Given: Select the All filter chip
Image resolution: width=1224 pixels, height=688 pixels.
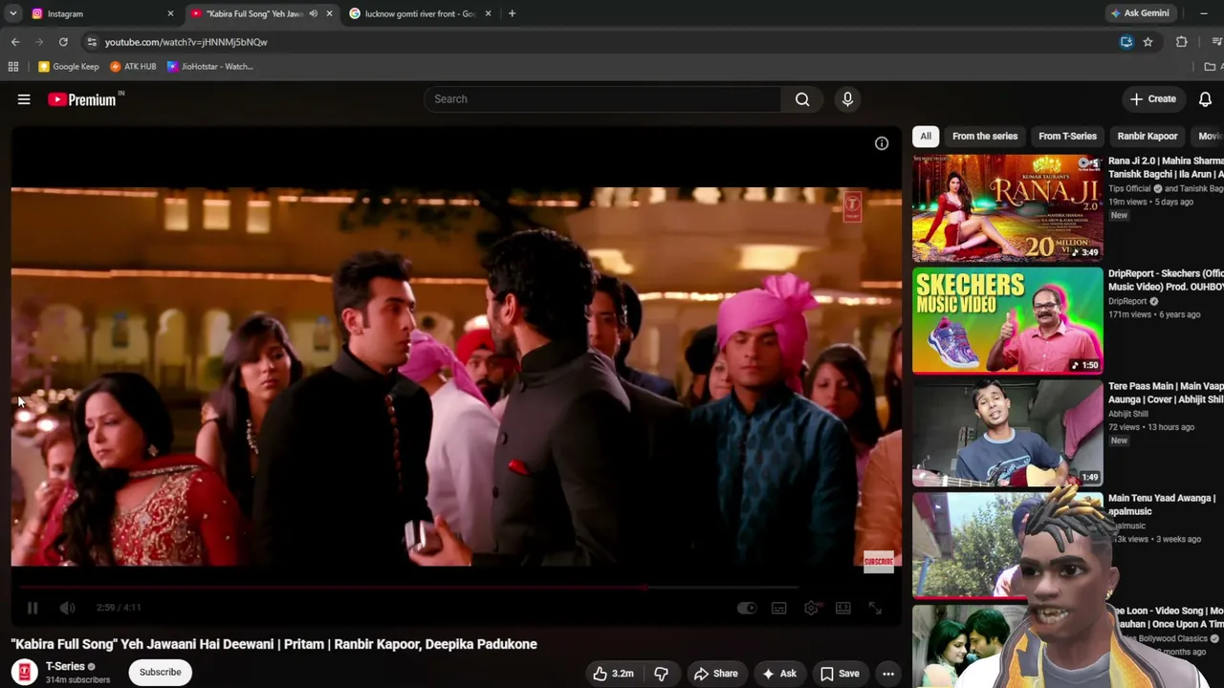Looking at the screenshot, I should (926, 136).
